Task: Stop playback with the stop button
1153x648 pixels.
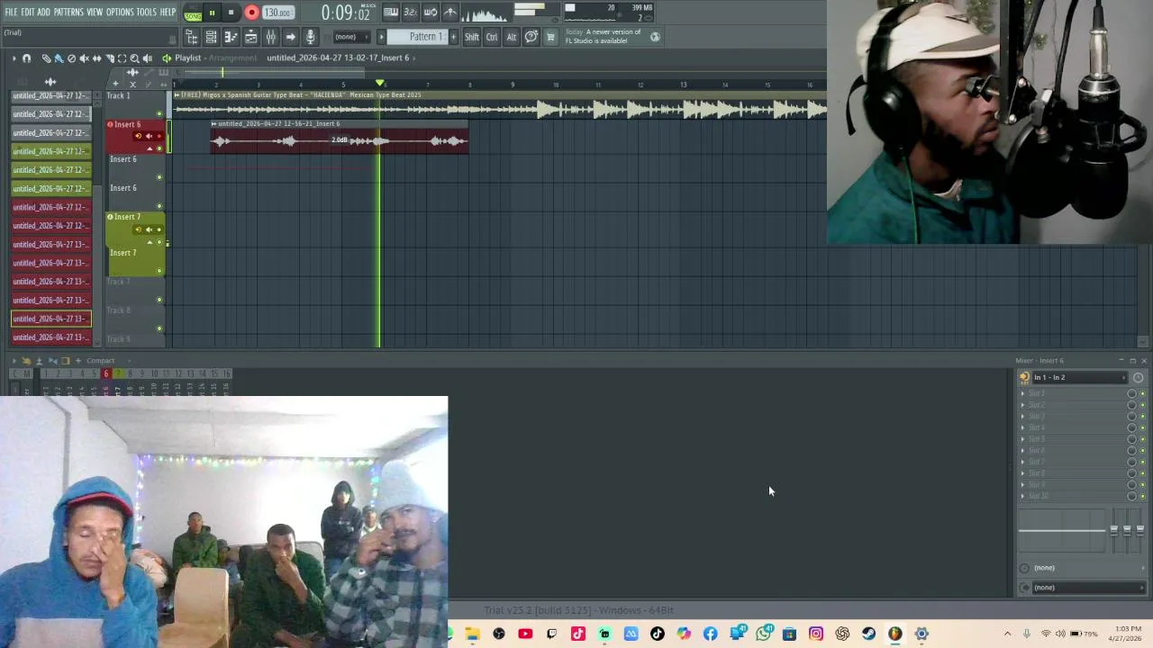Action: tap(231, 13)
